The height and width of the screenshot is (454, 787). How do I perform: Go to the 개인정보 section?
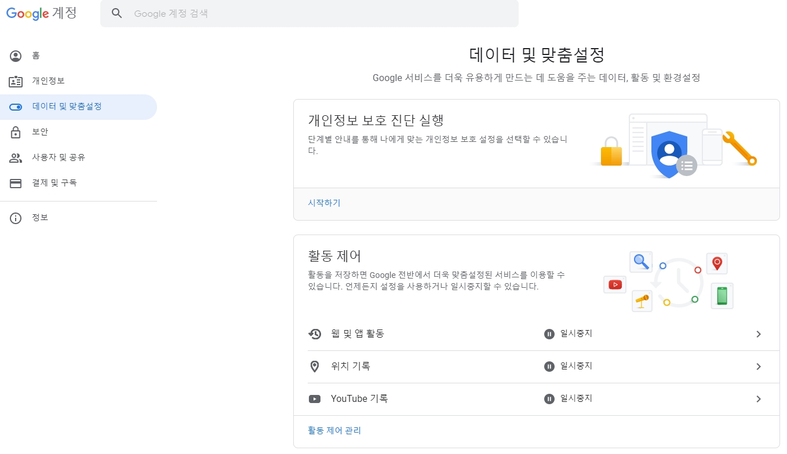78,82
